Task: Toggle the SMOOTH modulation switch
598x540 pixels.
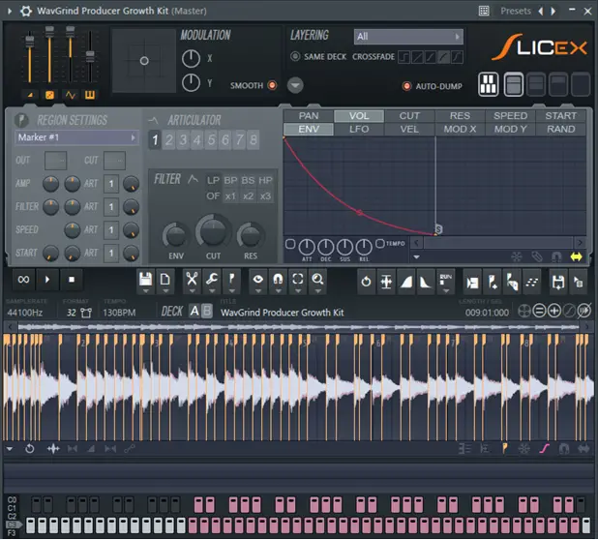Action: [272, 85]
